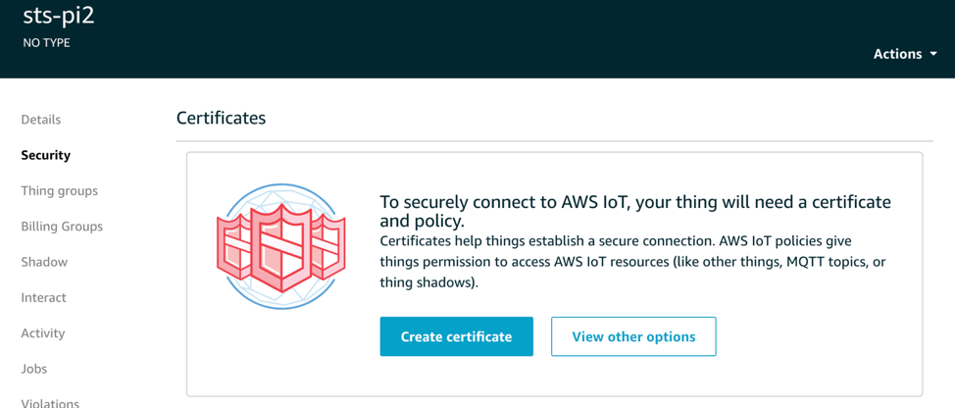Click the secure connection heading text
955x408 pixels.
click(634, 211)
